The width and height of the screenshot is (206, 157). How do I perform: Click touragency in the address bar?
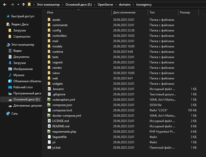pos(144,5)
